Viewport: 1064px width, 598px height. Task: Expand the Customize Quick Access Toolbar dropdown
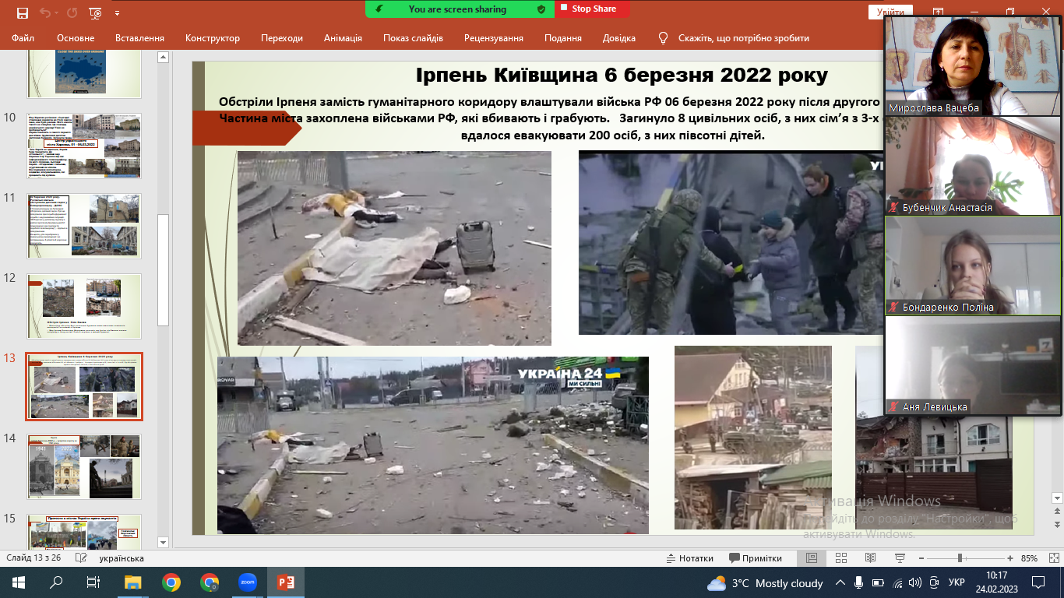[117, 13]
